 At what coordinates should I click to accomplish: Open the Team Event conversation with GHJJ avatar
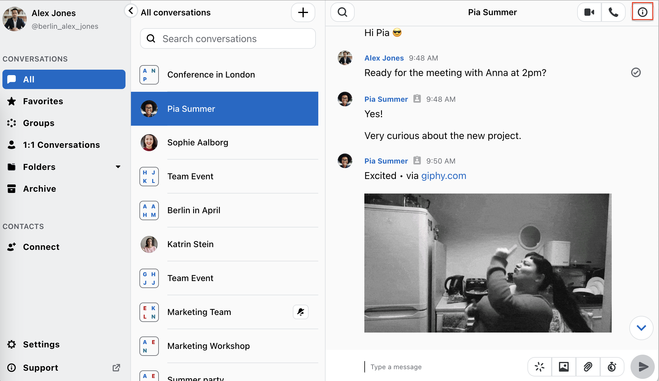[x=225, y=278]
